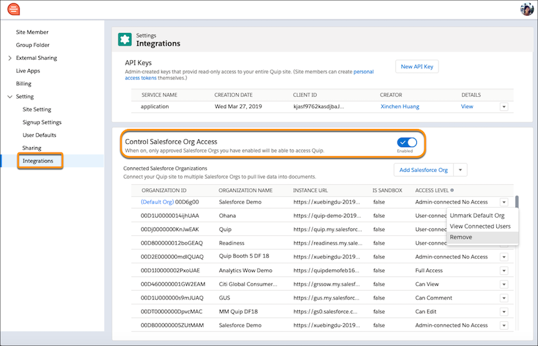The height and width of the screenshot is (346, 538).
Task: Click the Readiness organization name
Action: pyautogui.click(x=231, y=243)
